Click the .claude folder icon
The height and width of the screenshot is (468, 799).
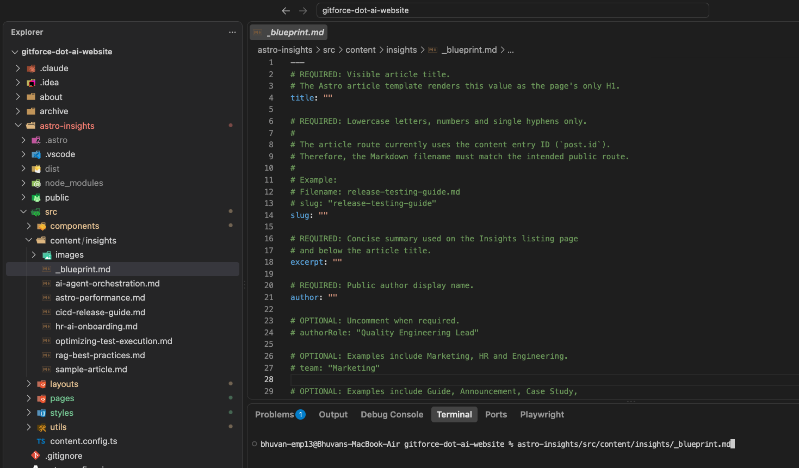coord(32,68)
